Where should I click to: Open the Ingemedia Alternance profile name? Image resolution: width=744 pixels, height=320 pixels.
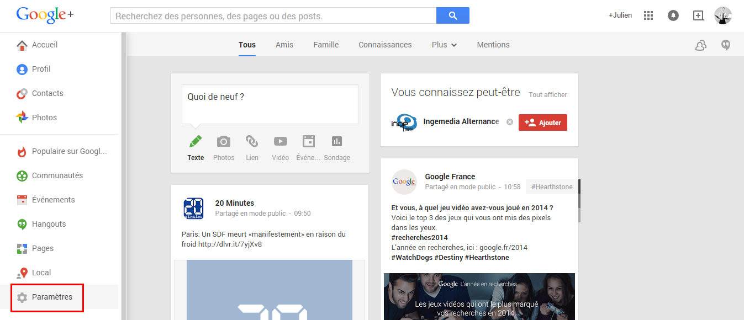[x=461, y=121]
